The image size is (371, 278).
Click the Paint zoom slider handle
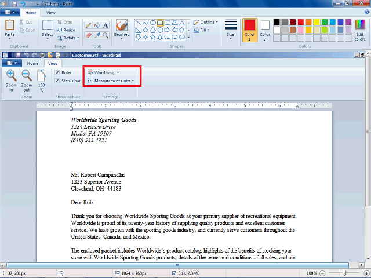(x=344, y=273)
